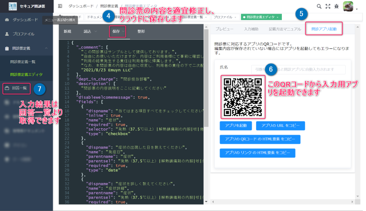Click the EMUYN logo in header

(x=13, y=6)
